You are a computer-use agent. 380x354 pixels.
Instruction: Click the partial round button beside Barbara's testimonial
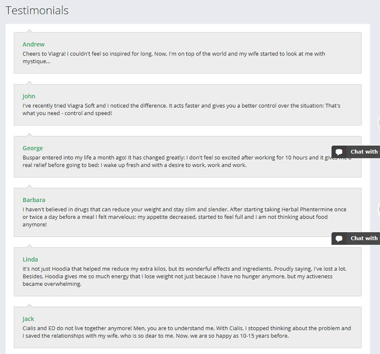tap(379, 209)
